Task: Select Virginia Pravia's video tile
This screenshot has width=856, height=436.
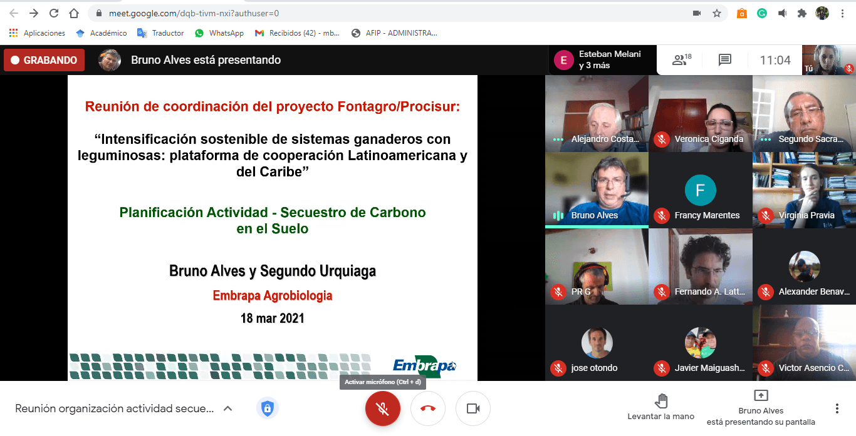Action: 804,190
